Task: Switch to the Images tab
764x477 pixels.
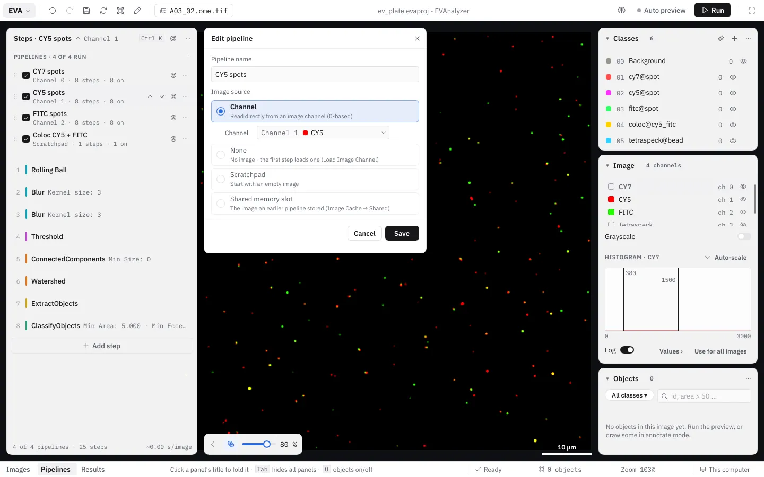Action: pyautogui.click(x=18, y=470)
